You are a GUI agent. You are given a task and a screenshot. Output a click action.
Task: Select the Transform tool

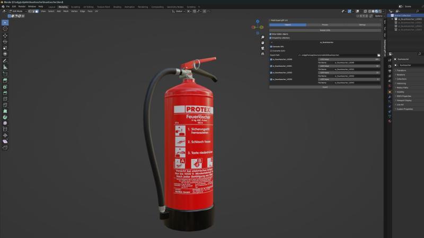(x=5, y=54)
